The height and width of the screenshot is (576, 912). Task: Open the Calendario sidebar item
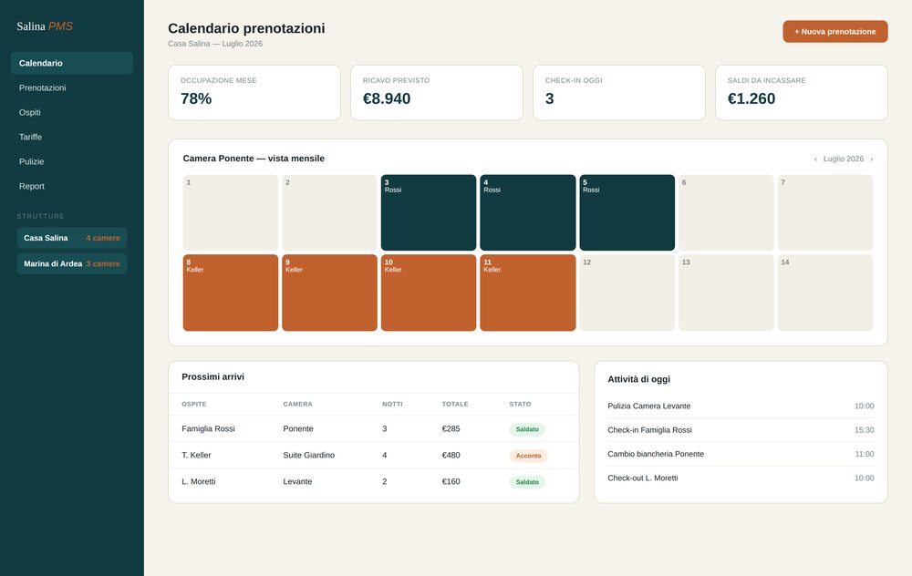click(x=71, y=63)
